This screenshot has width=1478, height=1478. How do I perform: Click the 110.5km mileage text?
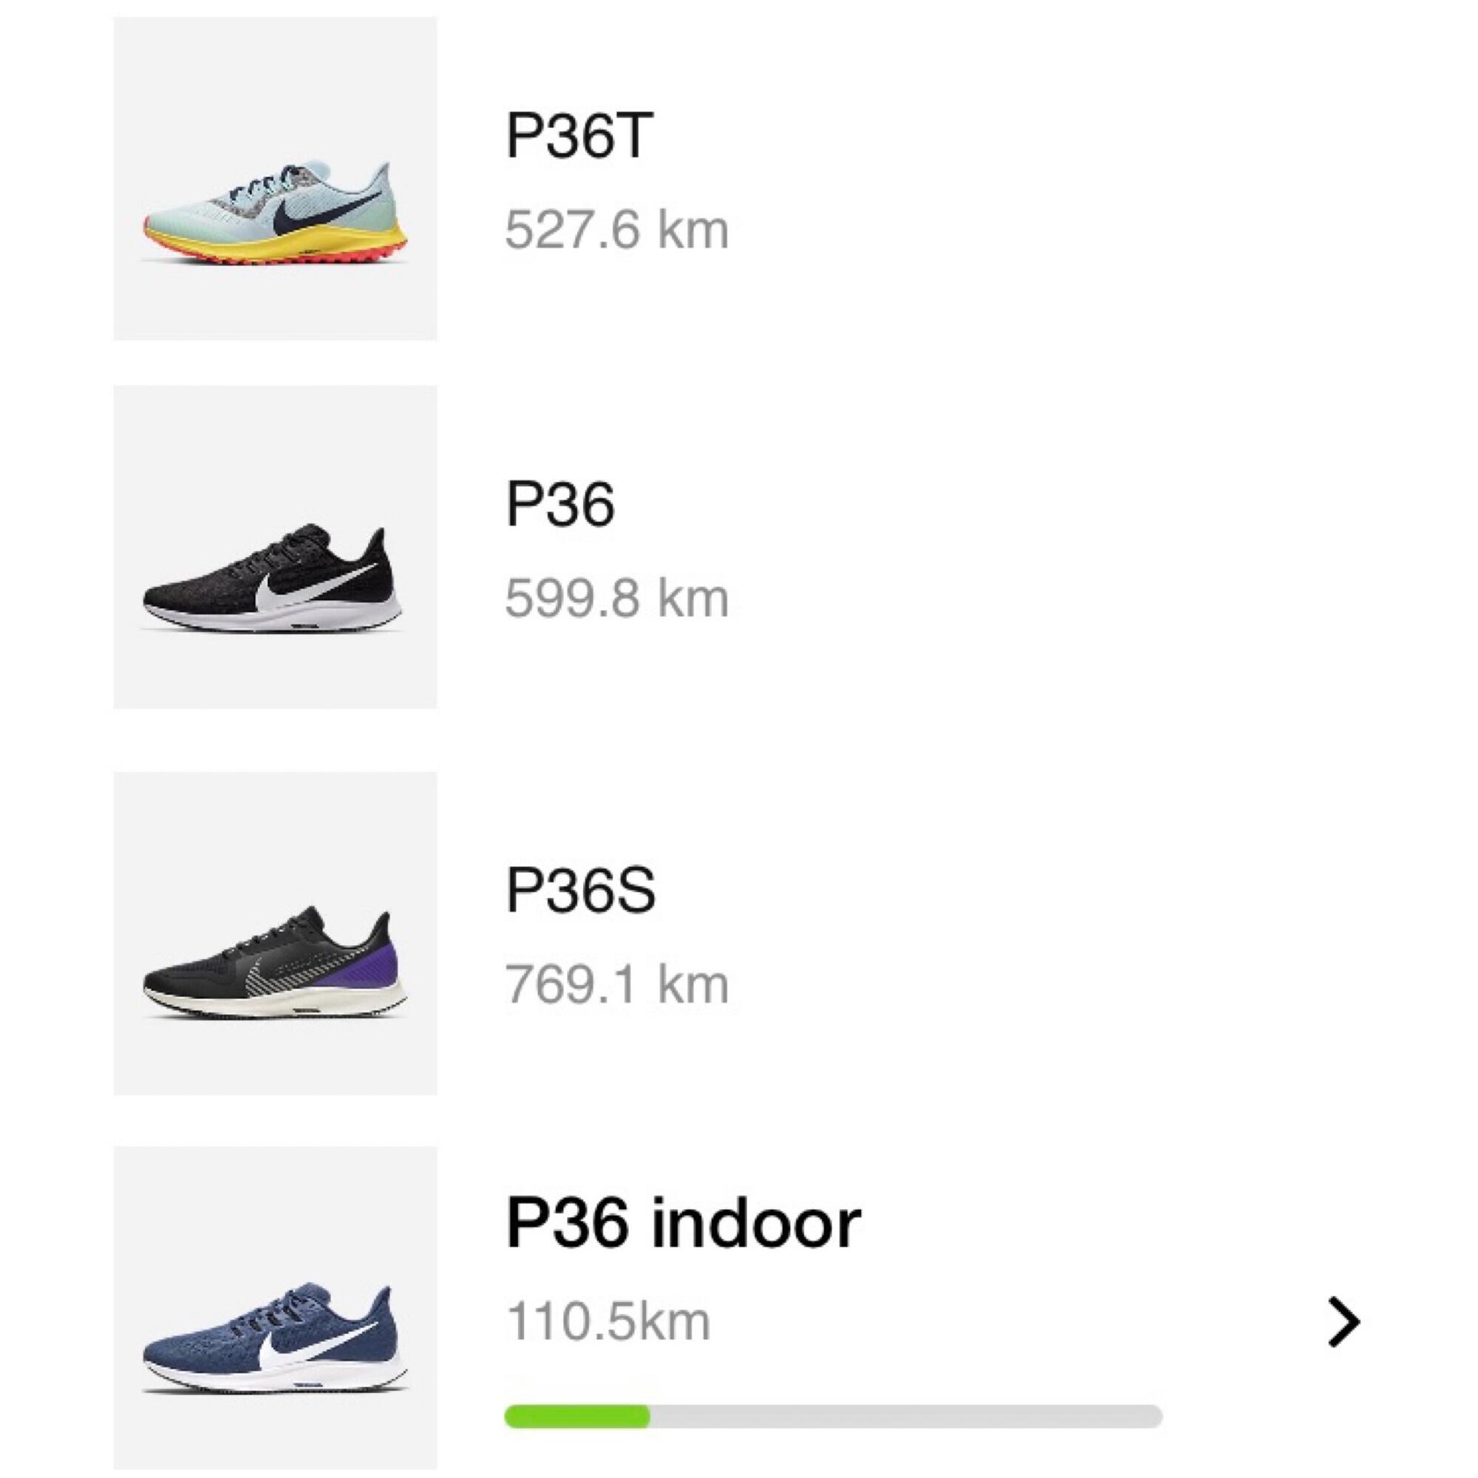click(609, 1322)
